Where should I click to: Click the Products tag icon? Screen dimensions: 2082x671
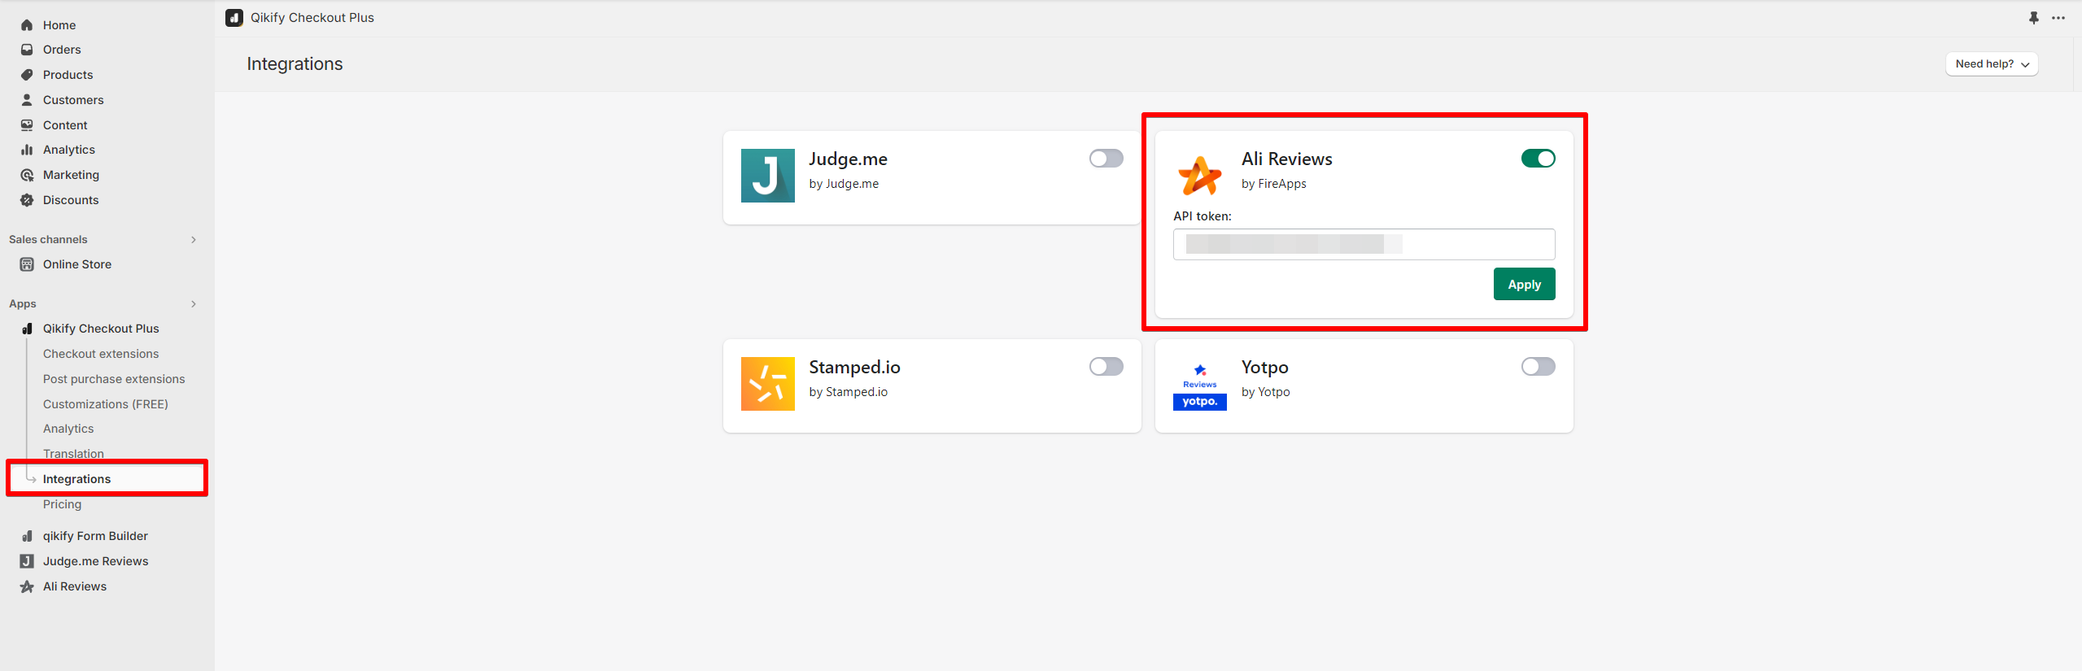coord(27,75)
